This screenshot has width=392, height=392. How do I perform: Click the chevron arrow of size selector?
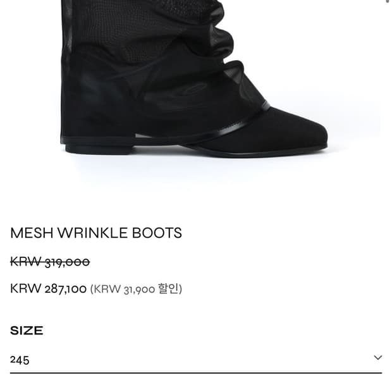pyautogui.click(x=377, y=357)
